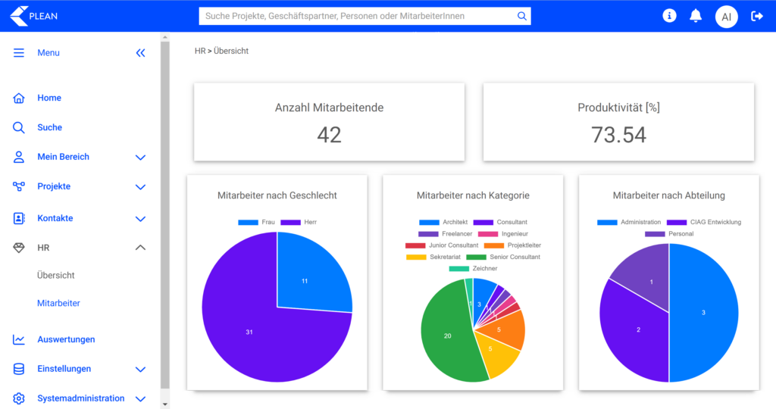Screen dimensions: 776x409
Task: Toggle Herr legend swatch
Action: click(x=290, y=223)
